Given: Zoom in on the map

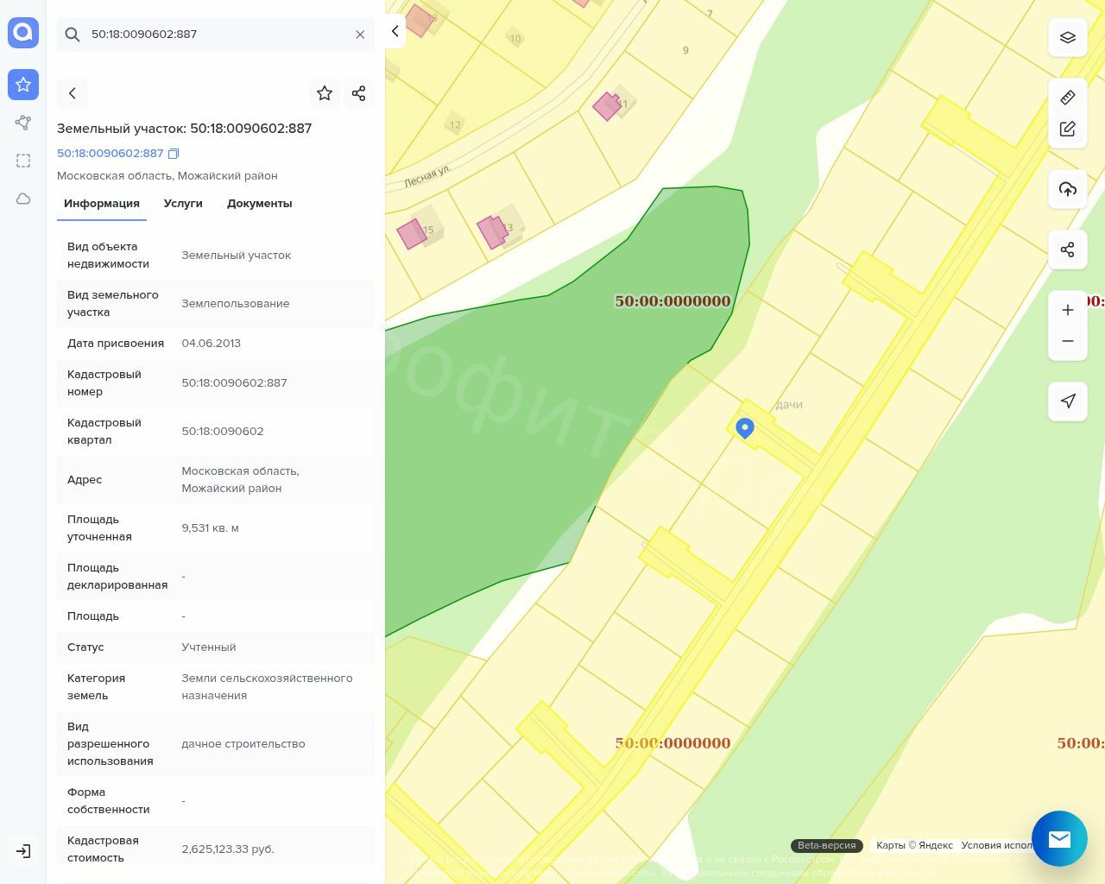Looking at the screenshot, I should tap(1067, 310).
